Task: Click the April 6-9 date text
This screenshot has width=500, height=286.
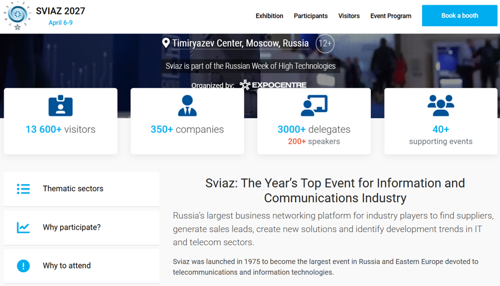Action: pyautogui.click(x=61, y=23)
